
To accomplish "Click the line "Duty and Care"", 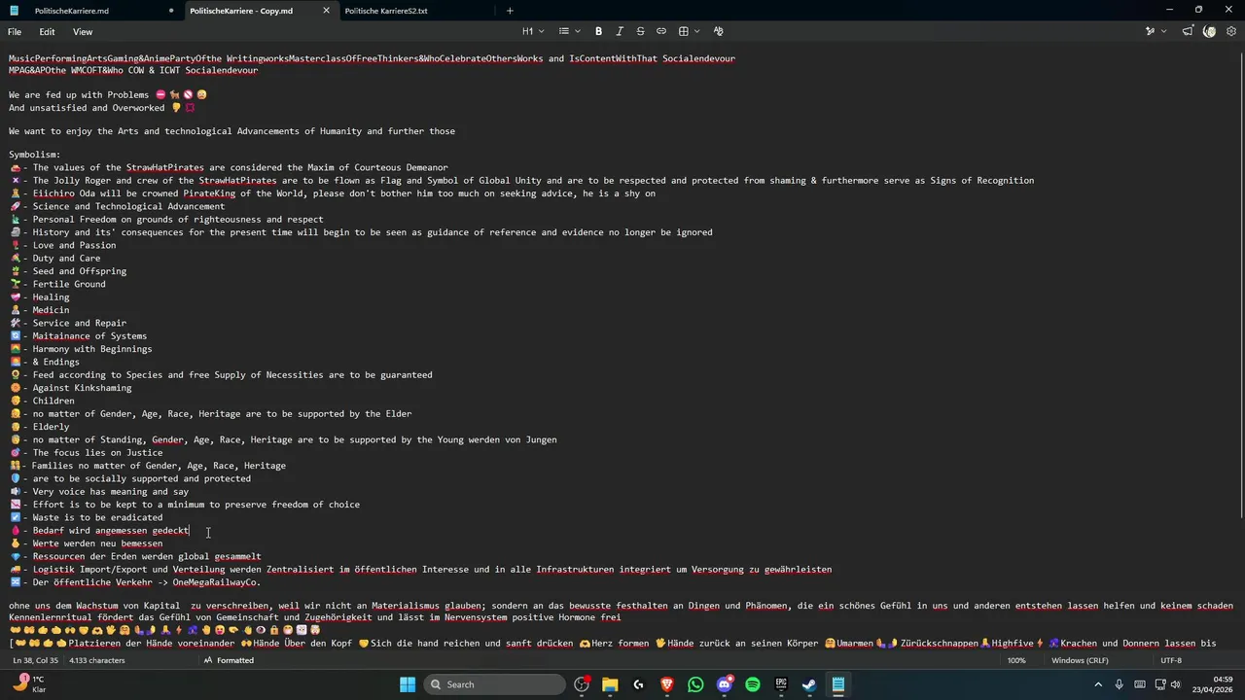I will [66, 259].
